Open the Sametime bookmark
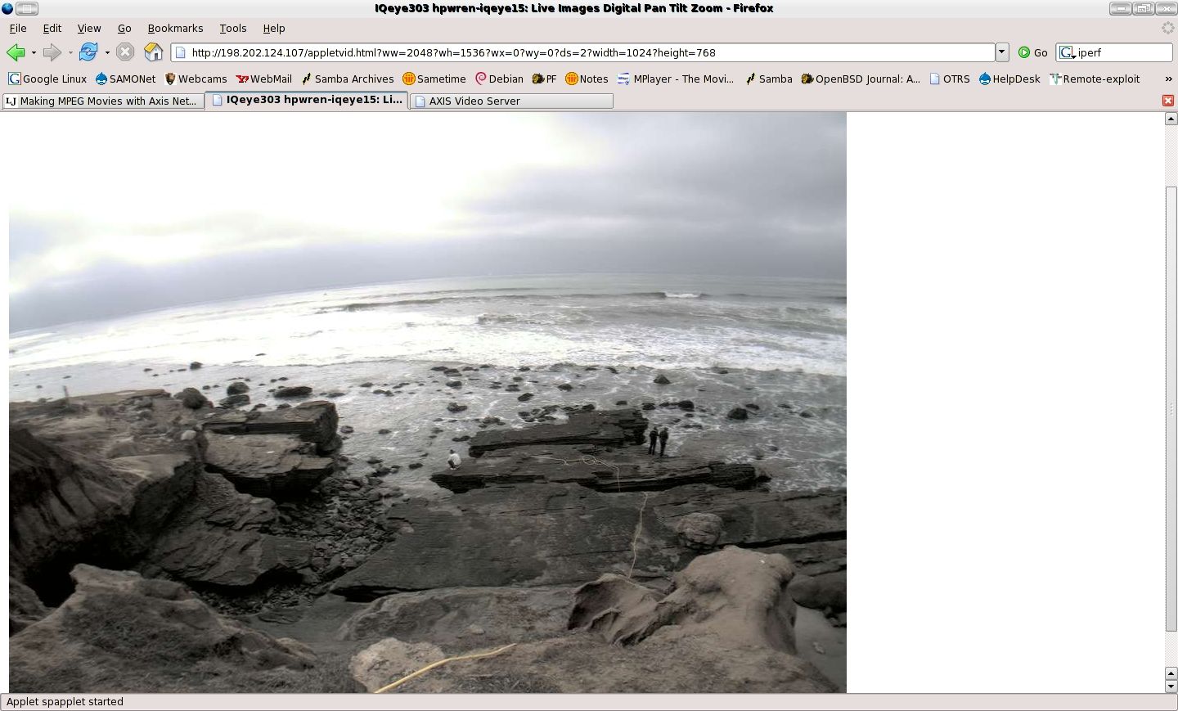 coord(434,79)
